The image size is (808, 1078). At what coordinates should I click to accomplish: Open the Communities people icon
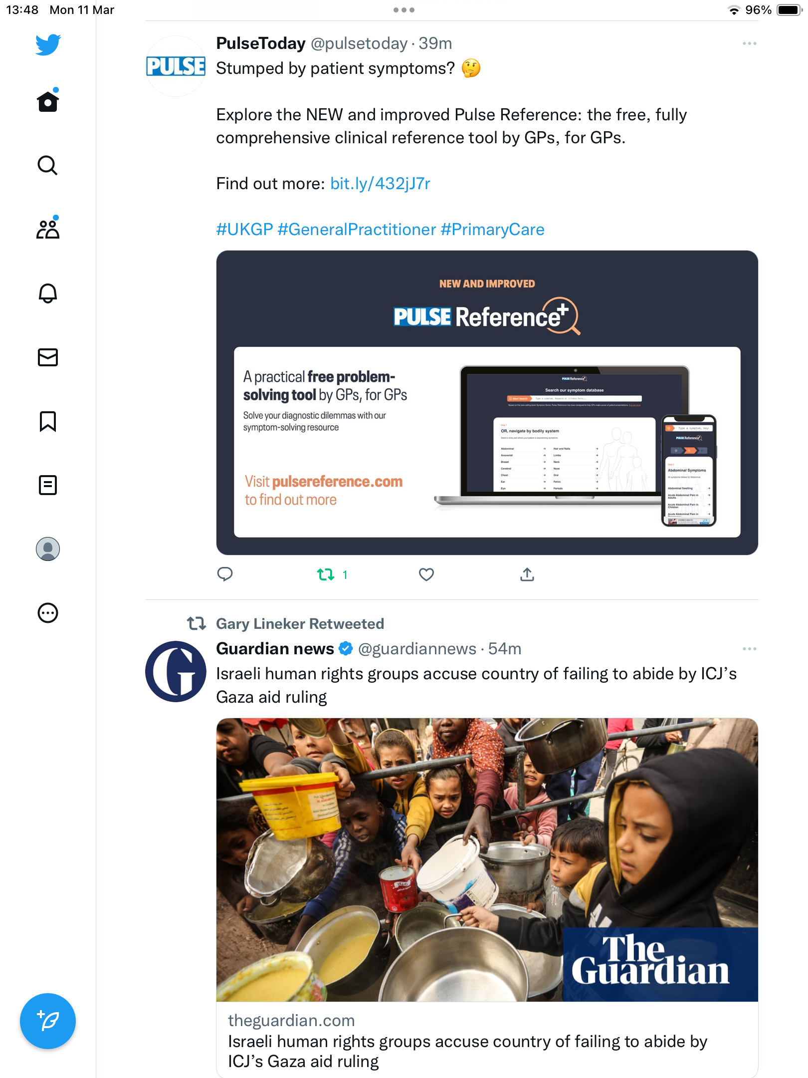(48, 229)
